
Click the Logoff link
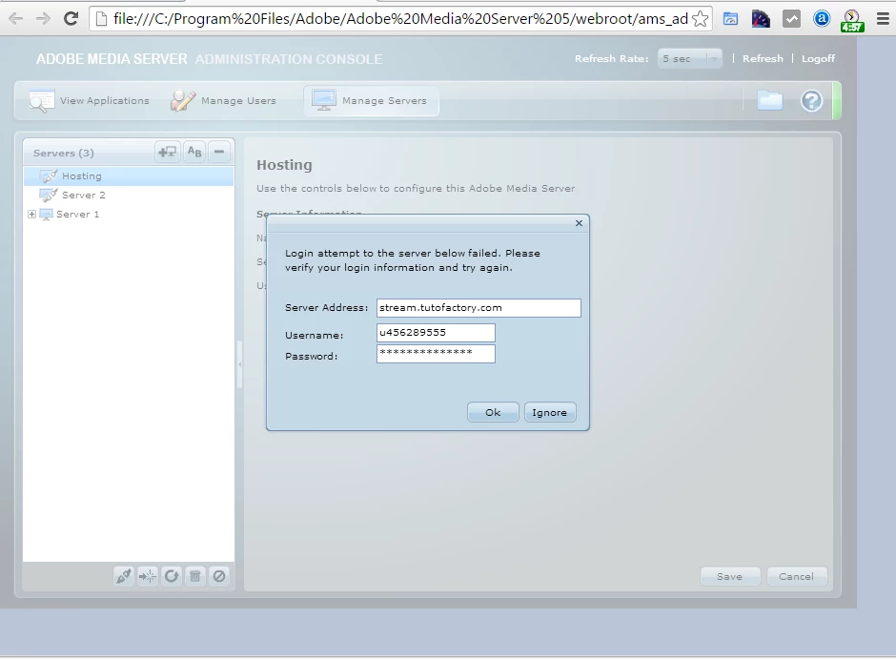818,58
